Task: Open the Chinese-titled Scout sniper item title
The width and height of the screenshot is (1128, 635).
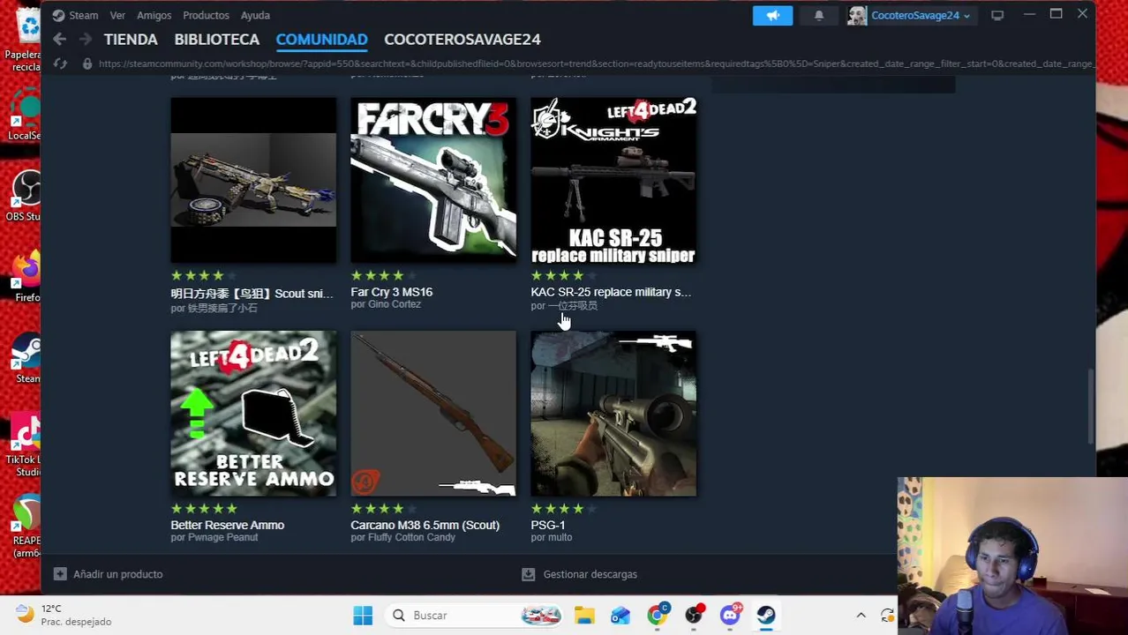Action: 252,294
